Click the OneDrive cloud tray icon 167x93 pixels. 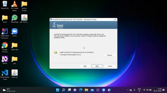(x=131, y=90)
